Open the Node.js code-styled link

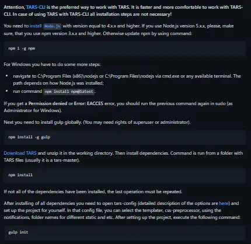click(x=52, y=26)
